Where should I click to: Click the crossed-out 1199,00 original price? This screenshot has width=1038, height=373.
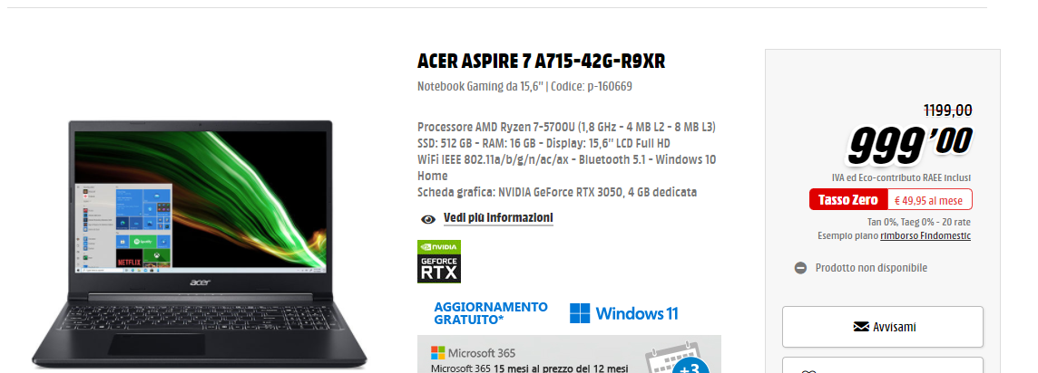(x=947, y=111)
